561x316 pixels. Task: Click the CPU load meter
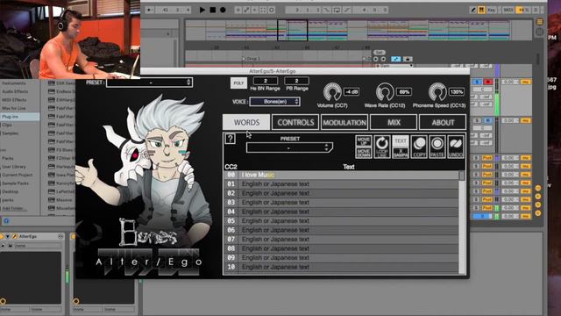[x=523, y=10]
